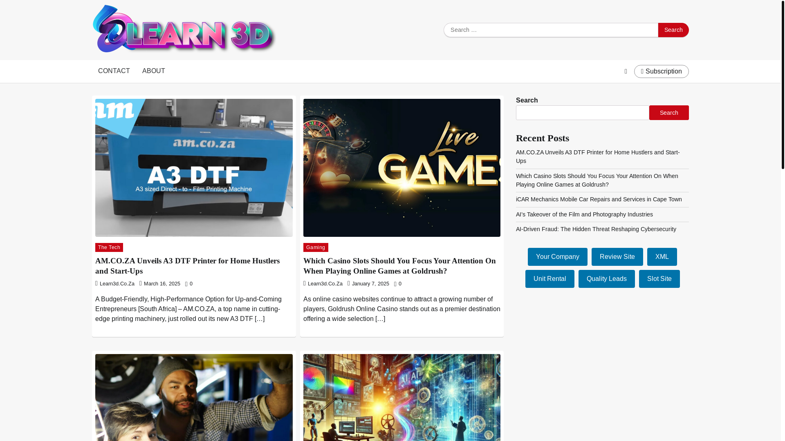Screen dimensions: 785x441
Task: Focus the header search input field
Action: point(551,30)
